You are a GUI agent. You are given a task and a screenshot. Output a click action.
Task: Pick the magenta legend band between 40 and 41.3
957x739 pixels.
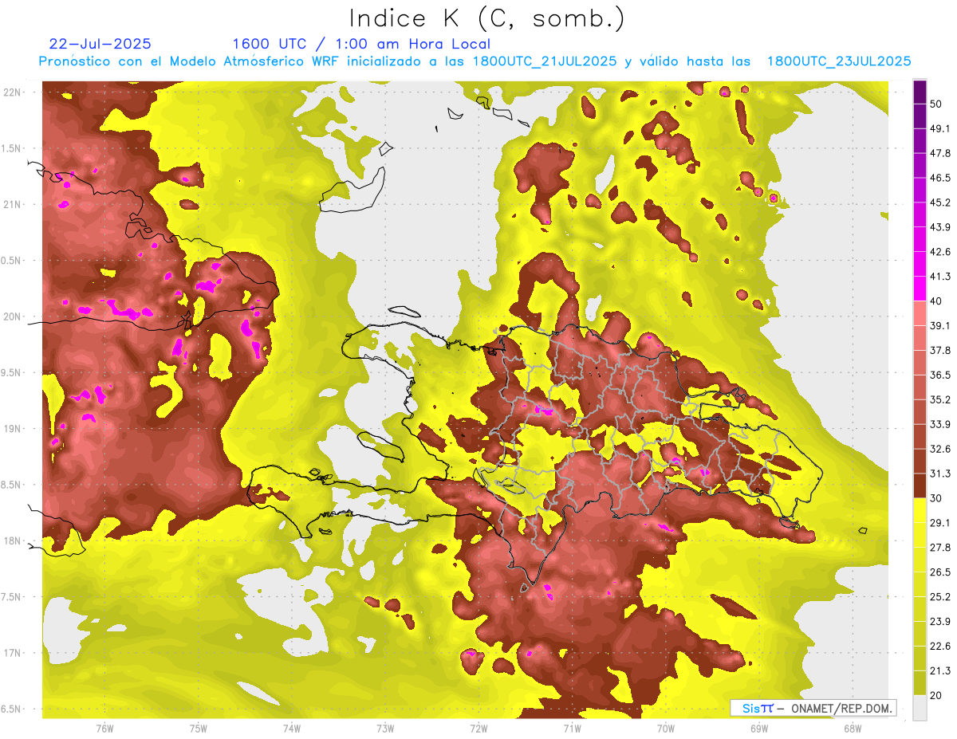point(920,289)
